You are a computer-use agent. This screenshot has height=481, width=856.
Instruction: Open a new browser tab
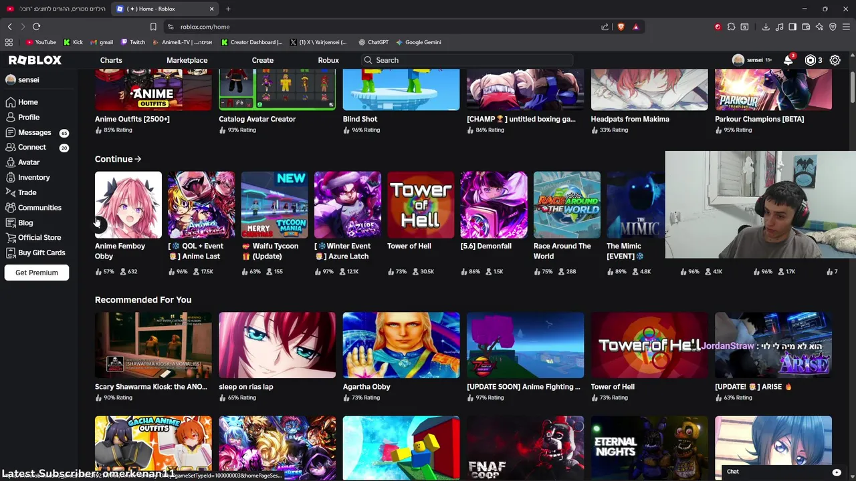tap(228, 9)
